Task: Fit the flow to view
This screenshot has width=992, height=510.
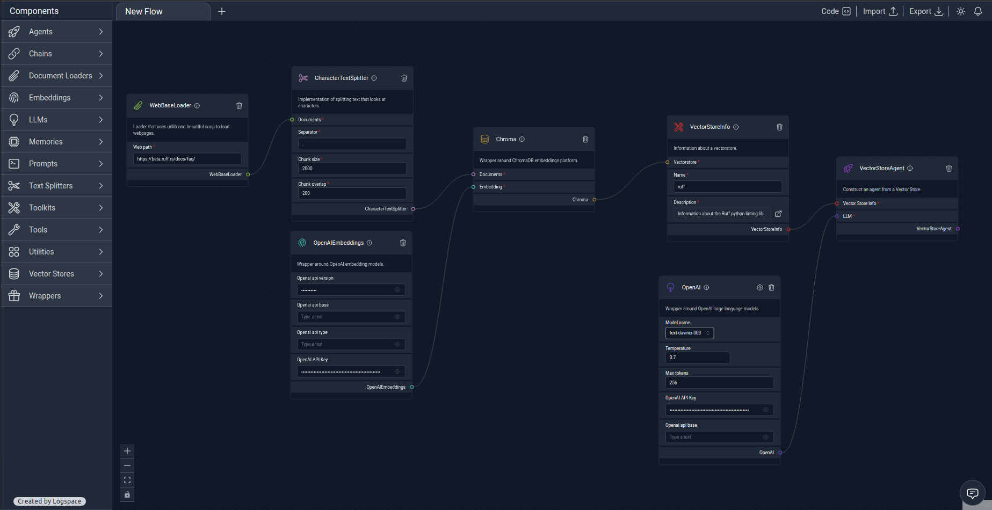Action: 127,480
